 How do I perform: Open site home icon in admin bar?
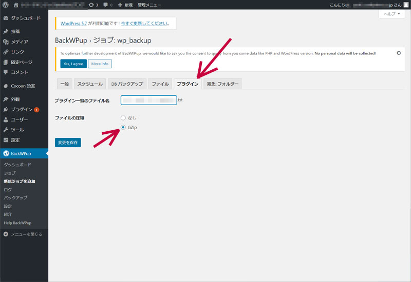click(x=16, y=5)
